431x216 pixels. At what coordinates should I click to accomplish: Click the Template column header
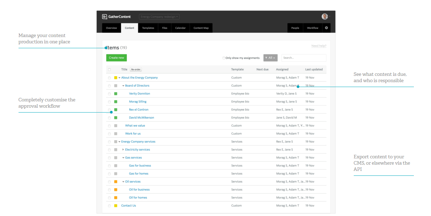click(237, 70)
